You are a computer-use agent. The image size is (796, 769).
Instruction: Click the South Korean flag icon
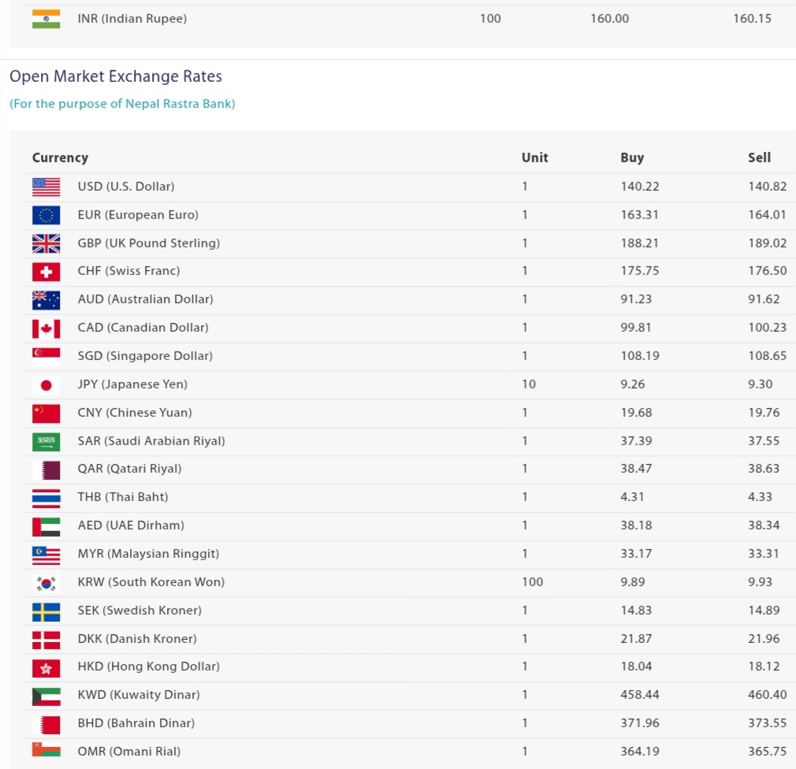46,583
